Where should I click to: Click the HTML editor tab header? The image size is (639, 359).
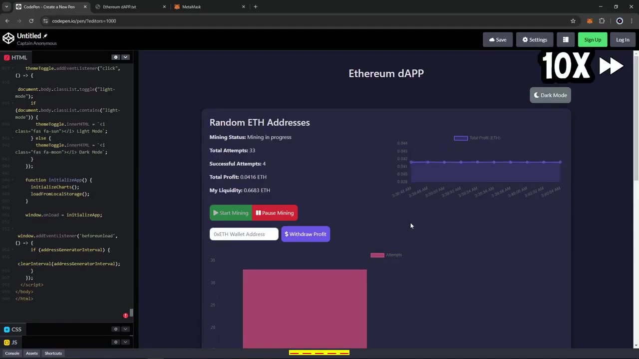pyautogui.click(x=16, y=57)
